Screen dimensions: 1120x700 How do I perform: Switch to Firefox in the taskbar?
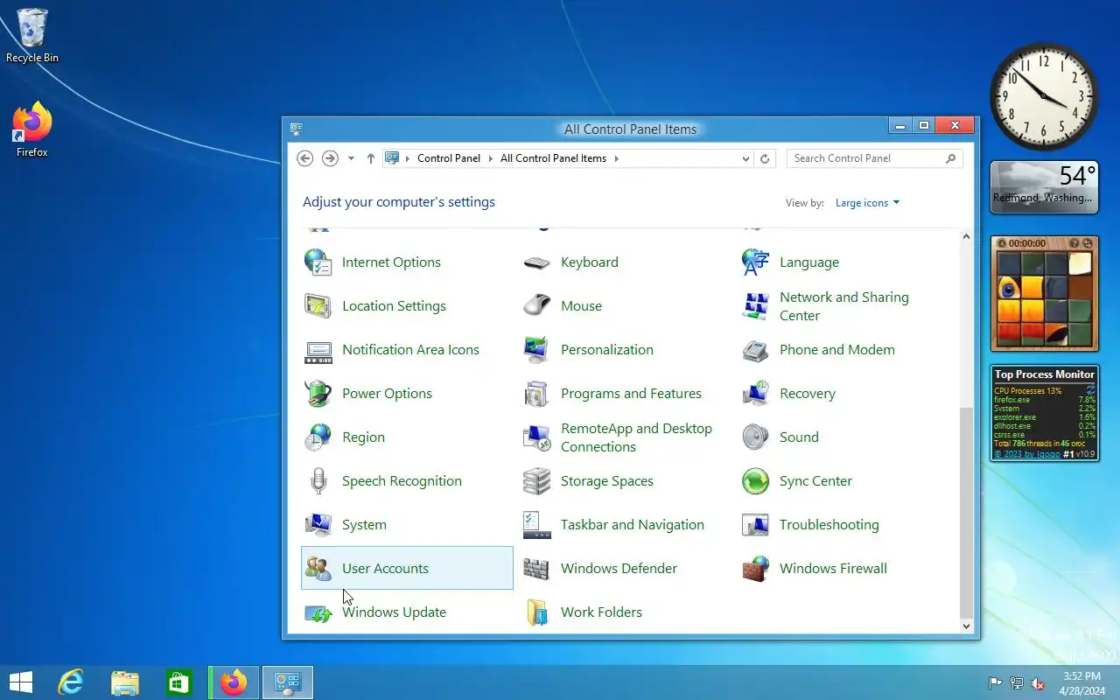coord(234,682)
